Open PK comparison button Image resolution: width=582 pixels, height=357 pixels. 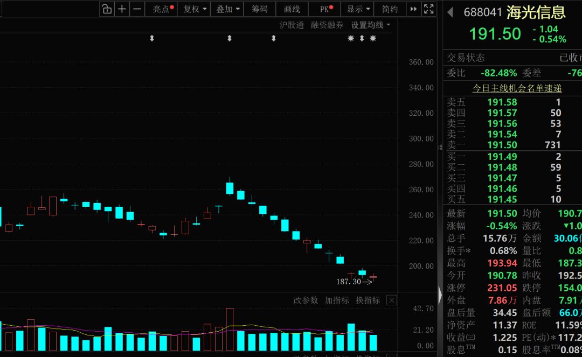pyautogui.click(x=325, y=9)
